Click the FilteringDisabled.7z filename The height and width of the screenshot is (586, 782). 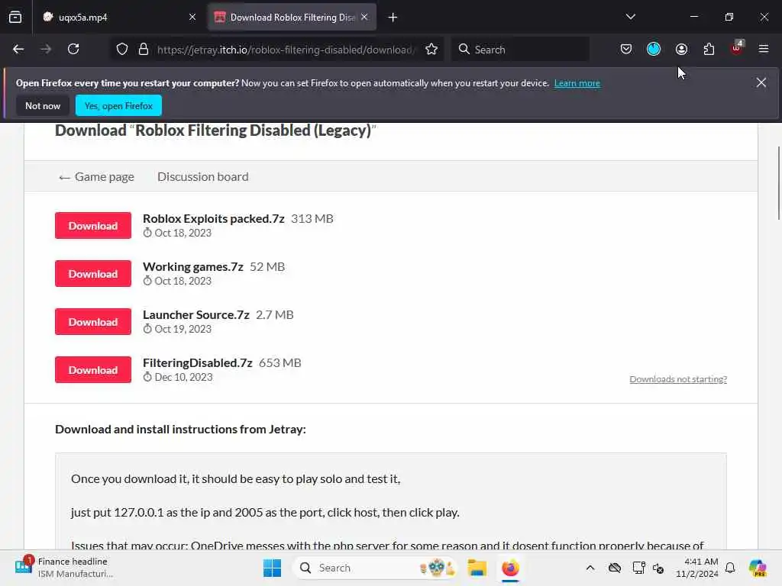[x=198, y=362]
